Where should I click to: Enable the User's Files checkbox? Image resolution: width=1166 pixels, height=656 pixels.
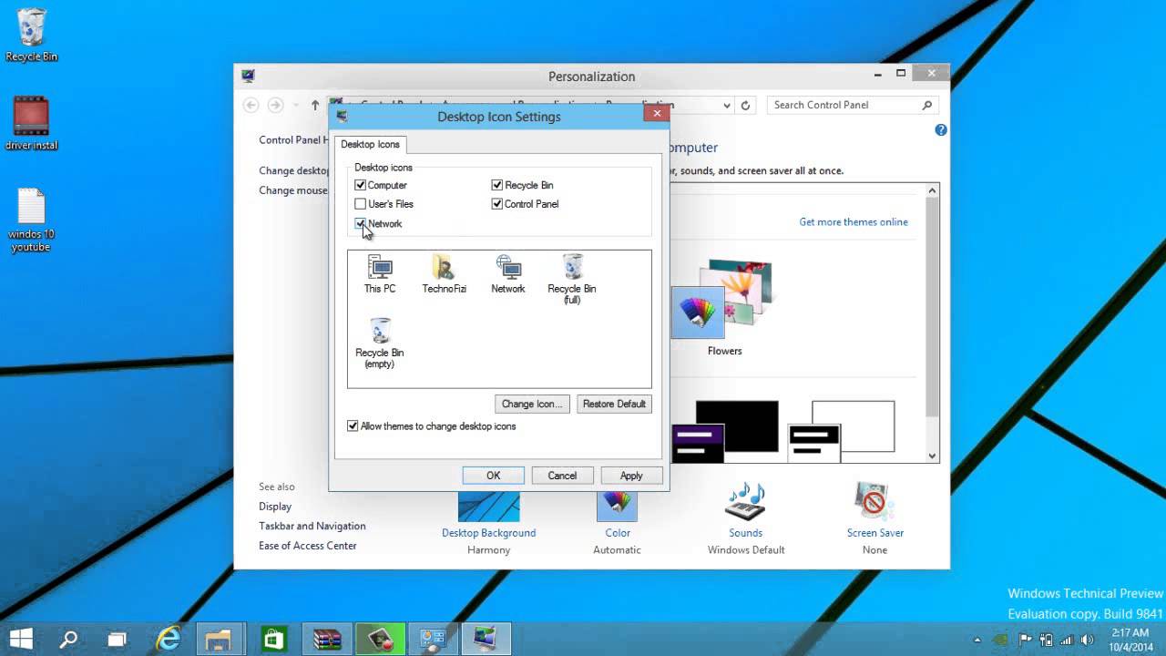(361, 204)
